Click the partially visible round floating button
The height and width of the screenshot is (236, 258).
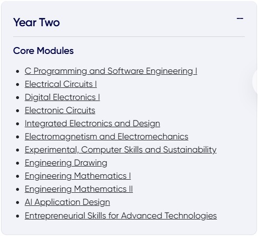[x=255, y=82]
